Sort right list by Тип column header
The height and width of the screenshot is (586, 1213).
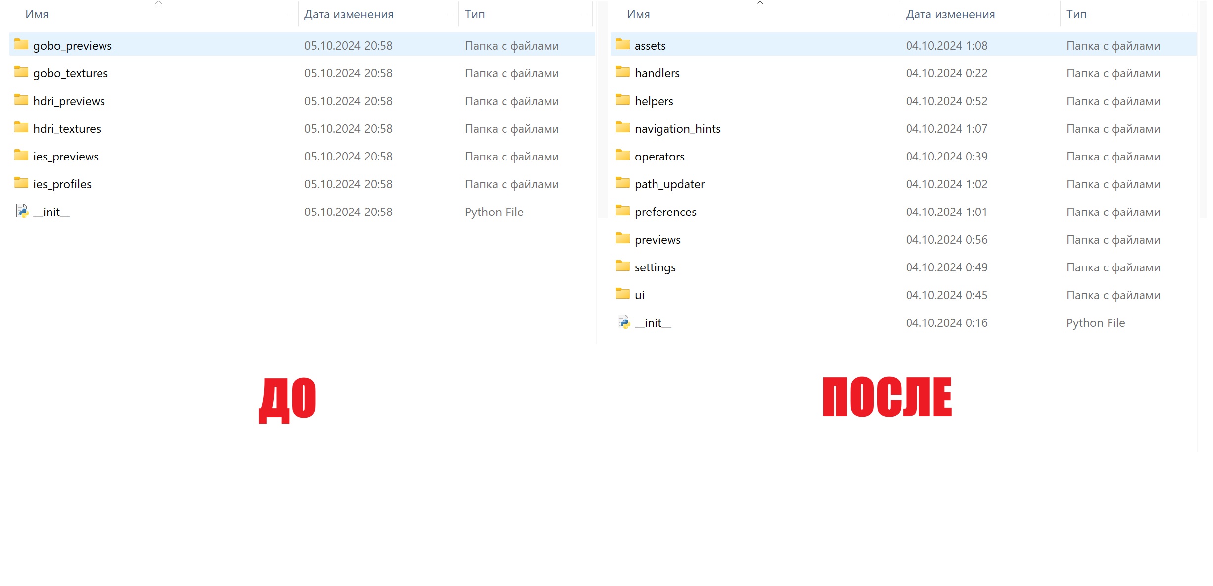point(1076,14)
